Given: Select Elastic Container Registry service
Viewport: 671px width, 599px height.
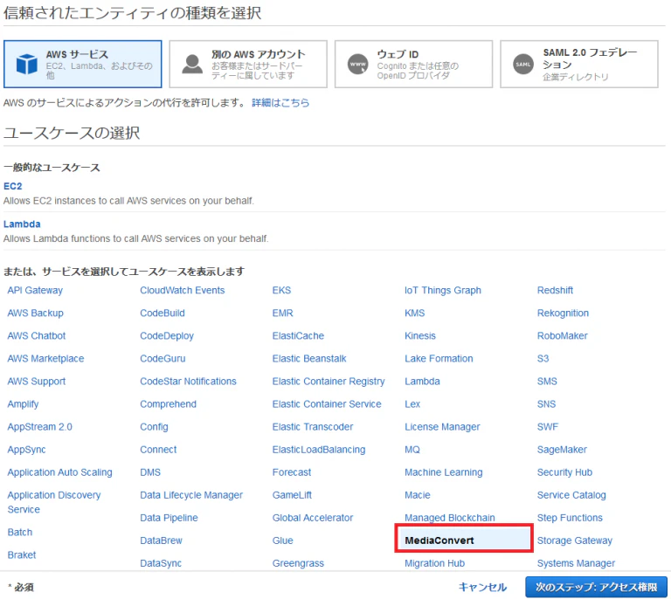Looking at the screenshot, I should point(329,381).
